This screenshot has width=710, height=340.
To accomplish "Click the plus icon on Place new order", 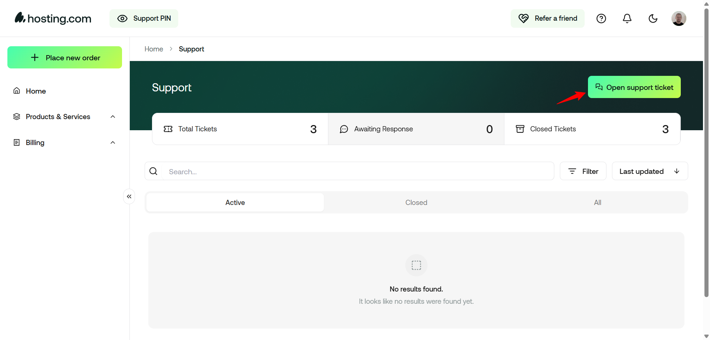I will point(35,57).
